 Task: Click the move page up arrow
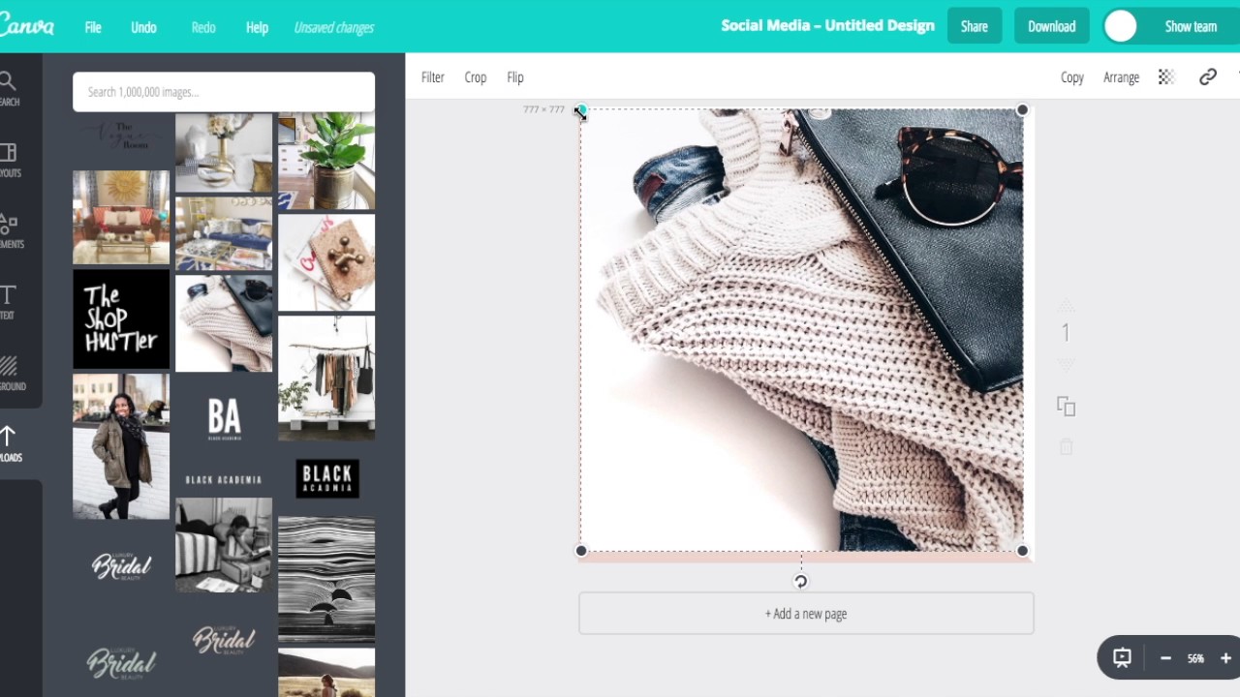[1065, 304]
